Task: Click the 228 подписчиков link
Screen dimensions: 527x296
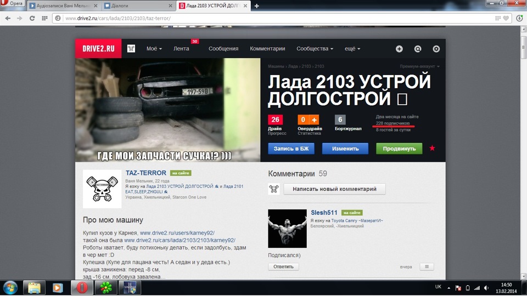Action: click(393, 123)
